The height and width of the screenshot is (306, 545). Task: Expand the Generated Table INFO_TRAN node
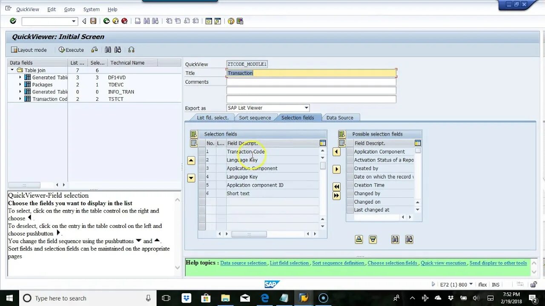(20, 92)
